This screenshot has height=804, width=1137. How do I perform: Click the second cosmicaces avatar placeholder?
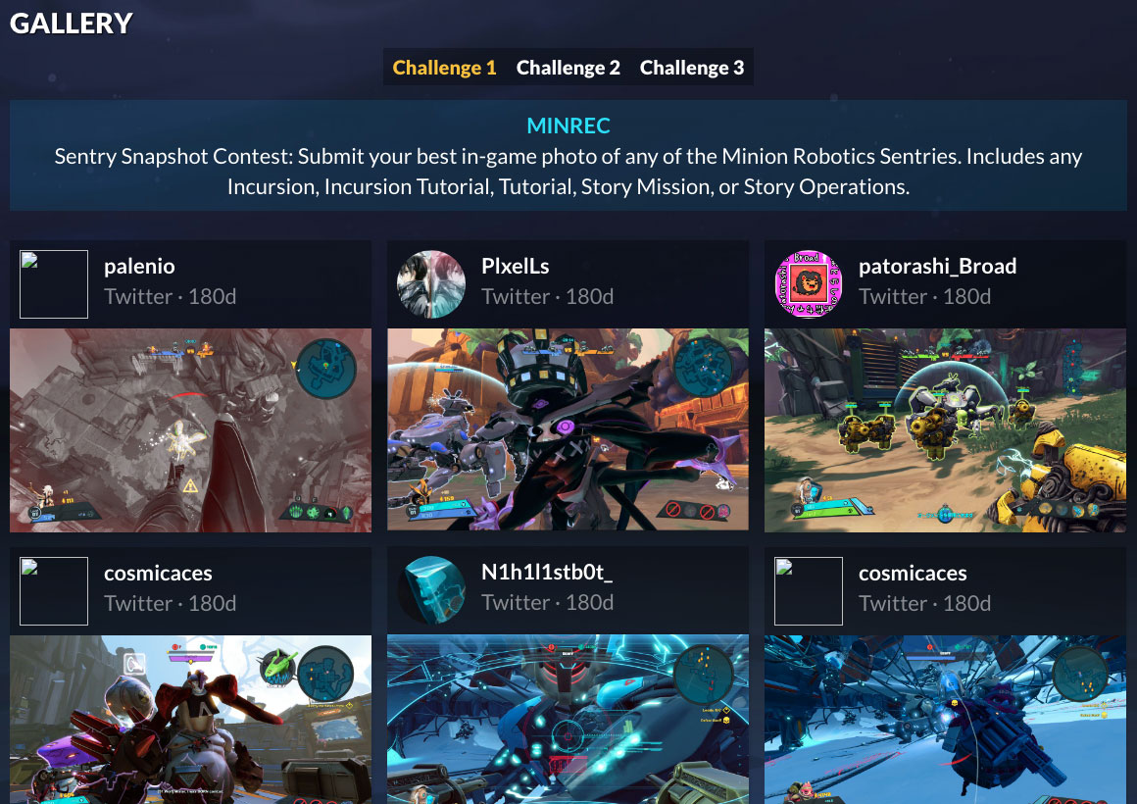[809, 590]
